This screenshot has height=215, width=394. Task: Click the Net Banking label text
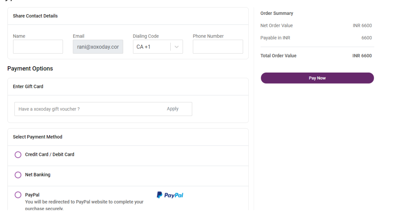click(x=38, y=175)
